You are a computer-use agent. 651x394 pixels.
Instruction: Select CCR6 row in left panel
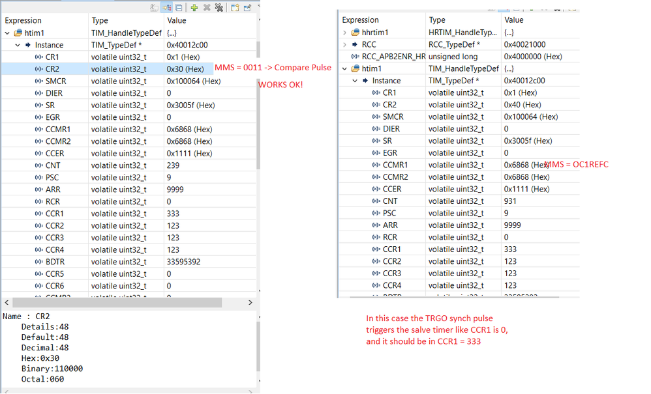[129, 286]
